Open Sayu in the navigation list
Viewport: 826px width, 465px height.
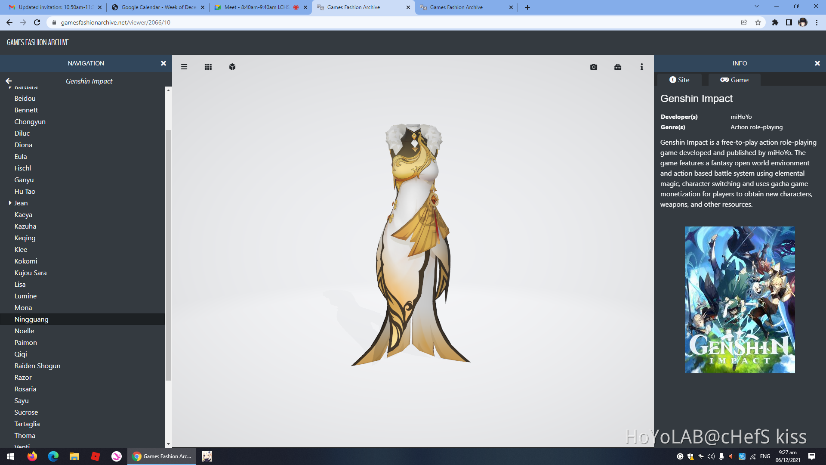22,401
